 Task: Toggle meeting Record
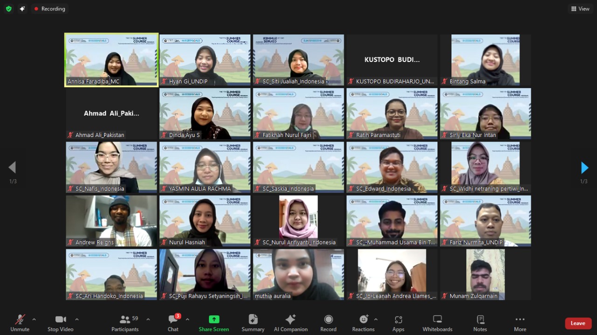(328, 323)
